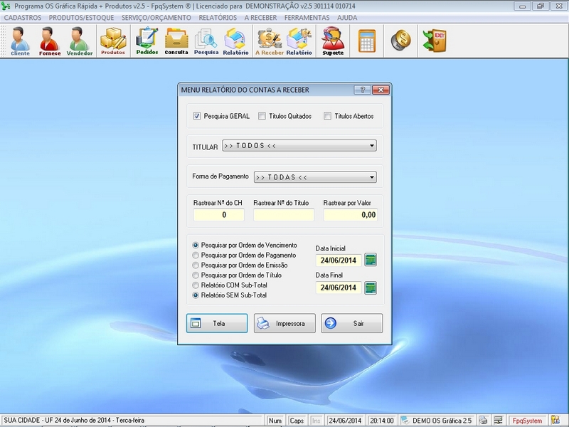Open the A RECEBER menu
The width and height of the screenshot is (569, 427).
(x=260, y=17)
